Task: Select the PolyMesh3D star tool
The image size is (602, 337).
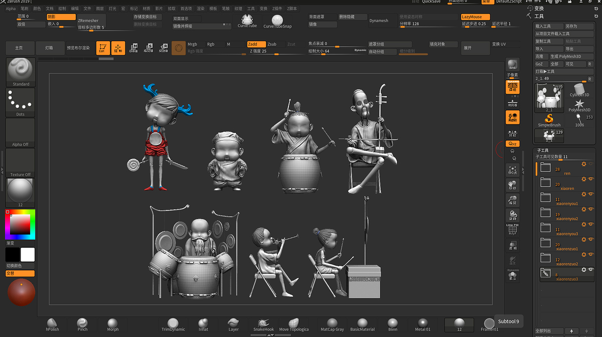Action: [579, 105]
